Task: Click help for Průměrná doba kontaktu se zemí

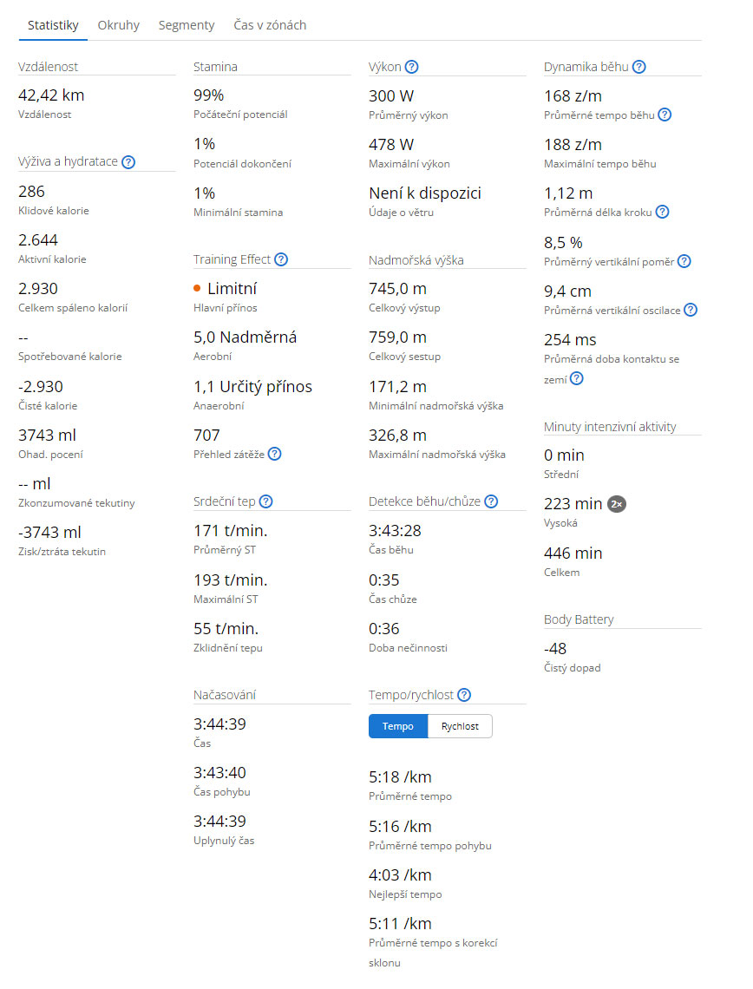Action: (576, 378)
